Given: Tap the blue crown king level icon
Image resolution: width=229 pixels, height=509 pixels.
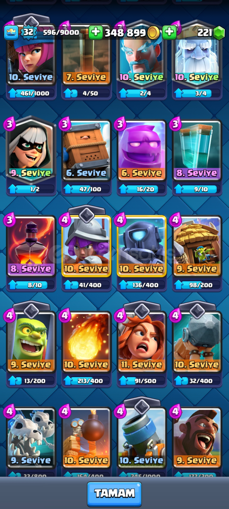Looking at the screenshot, I should click(11, 33).
